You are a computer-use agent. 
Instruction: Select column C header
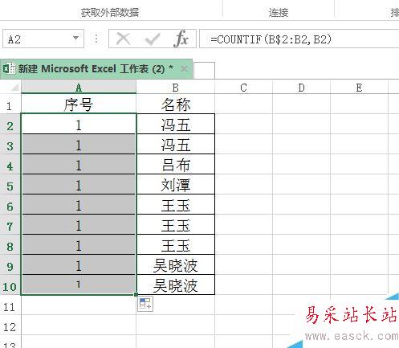[x=243, y=88]
